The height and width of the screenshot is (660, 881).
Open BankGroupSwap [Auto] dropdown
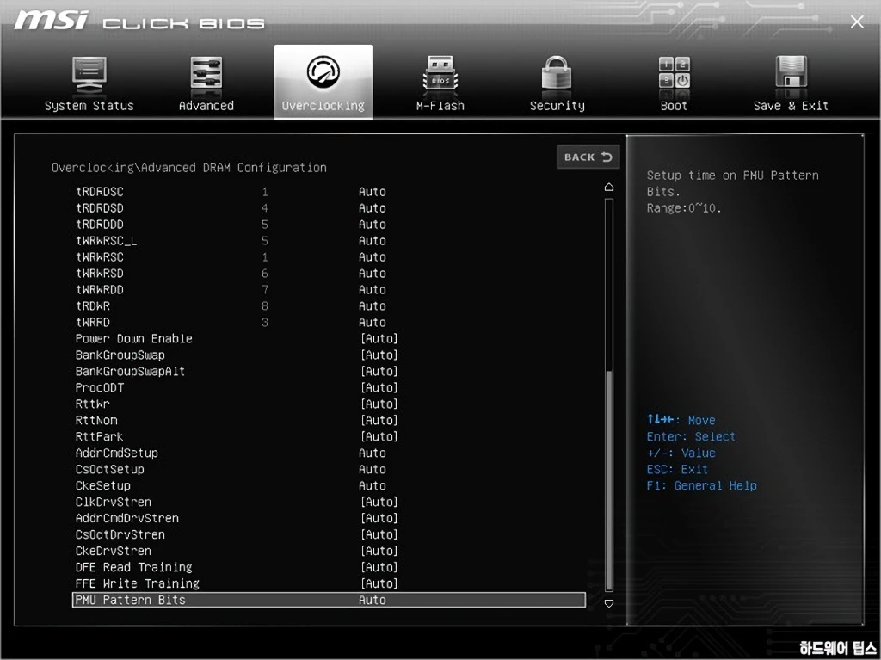(x=379, y=355)
